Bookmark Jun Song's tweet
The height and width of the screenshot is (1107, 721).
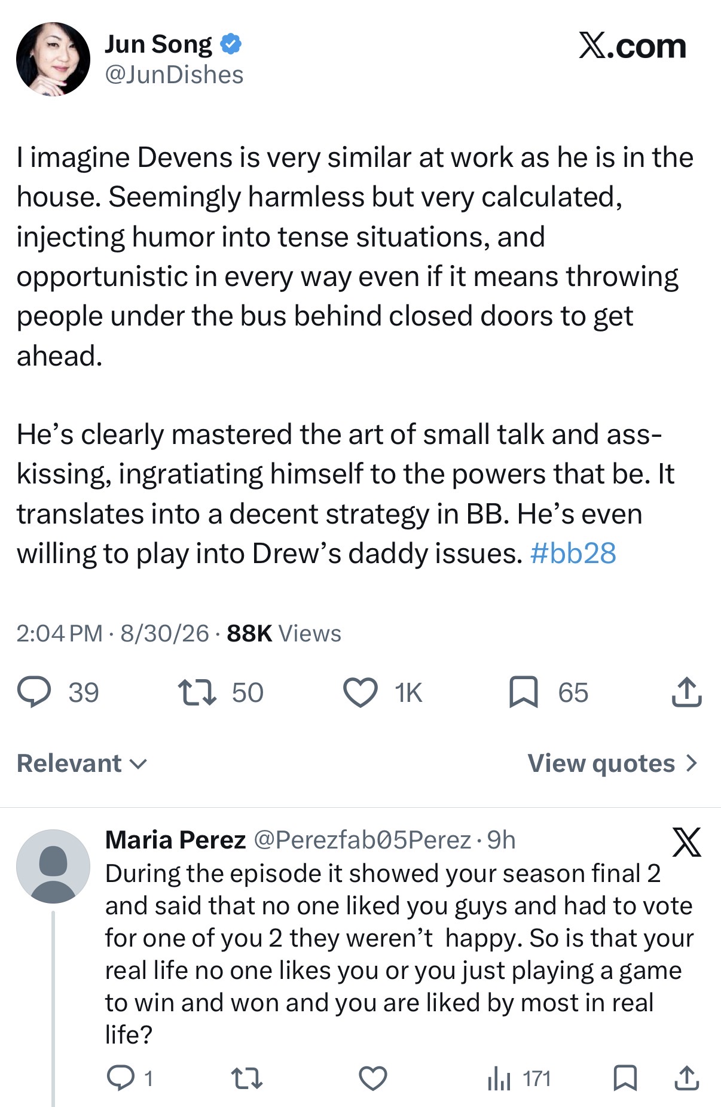524,692
